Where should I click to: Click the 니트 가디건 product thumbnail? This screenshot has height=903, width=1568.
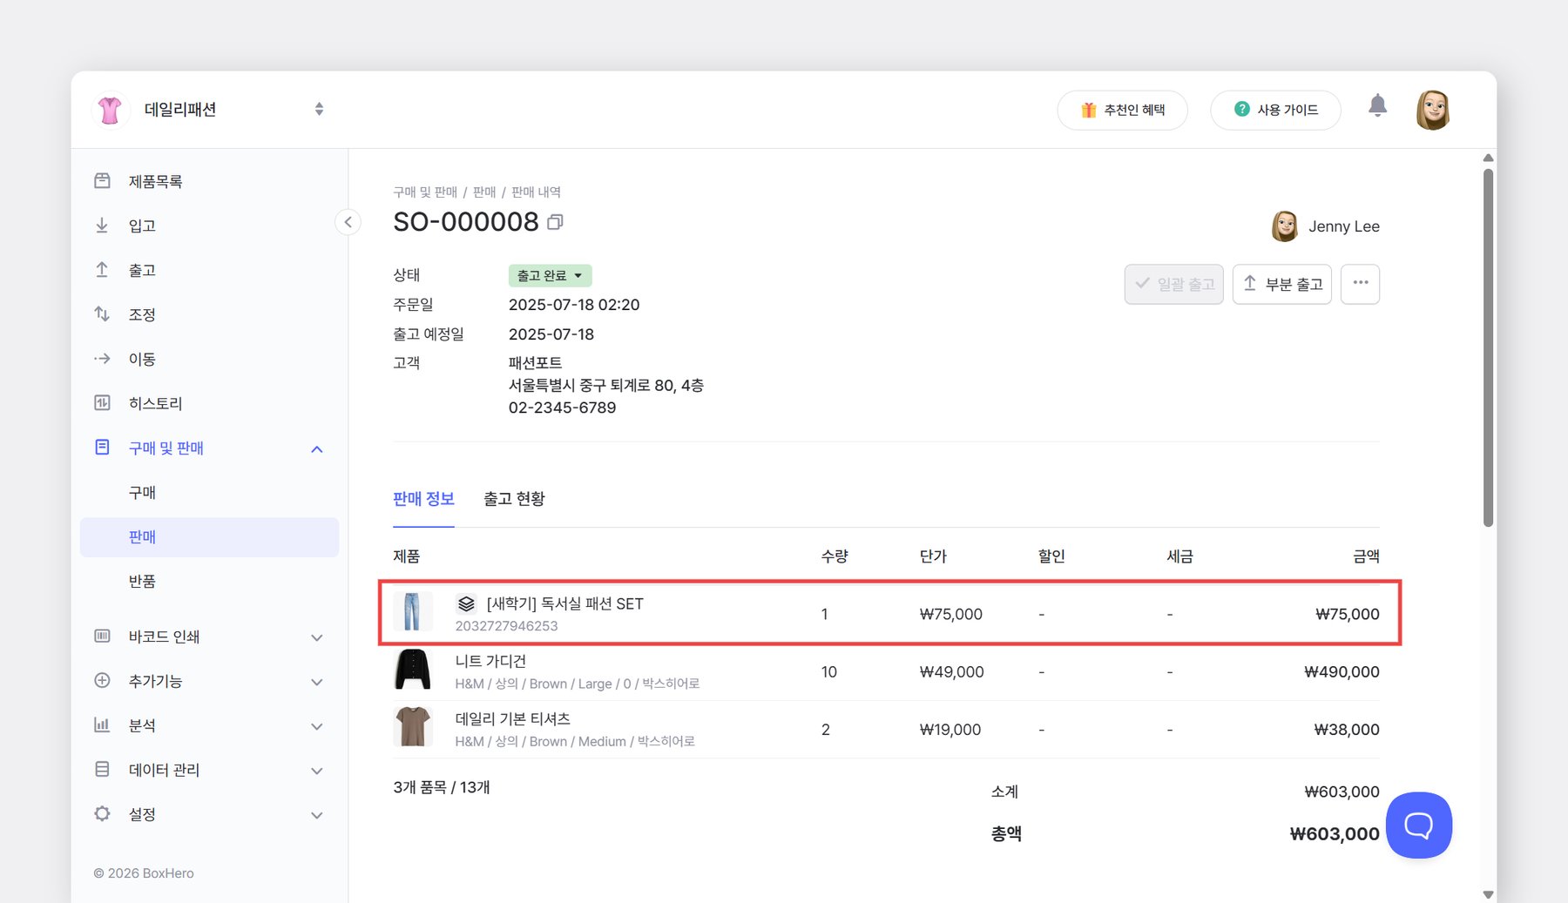tap(412, 670)
